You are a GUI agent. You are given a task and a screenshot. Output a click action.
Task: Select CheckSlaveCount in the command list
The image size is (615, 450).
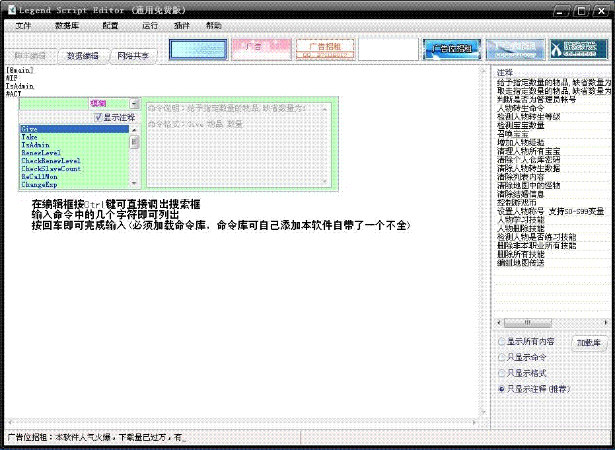click(x=51, y=169)
